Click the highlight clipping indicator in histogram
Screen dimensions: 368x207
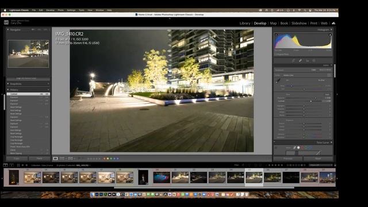(x=330, y=34)
